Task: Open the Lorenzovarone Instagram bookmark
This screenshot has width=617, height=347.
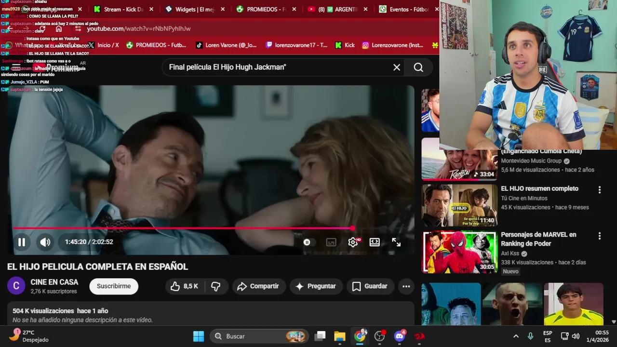Action: (393, 45)
